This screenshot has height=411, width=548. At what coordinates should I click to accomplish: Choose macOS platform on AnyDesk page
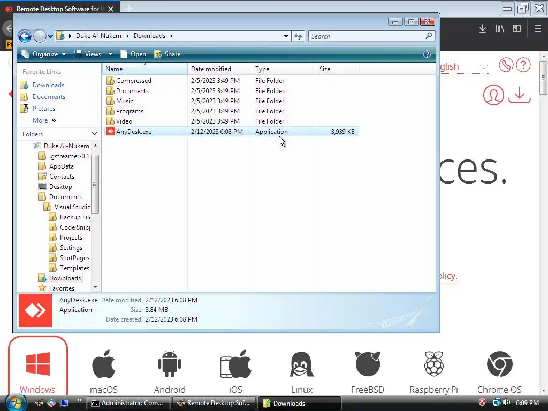(x=104, y=372)
